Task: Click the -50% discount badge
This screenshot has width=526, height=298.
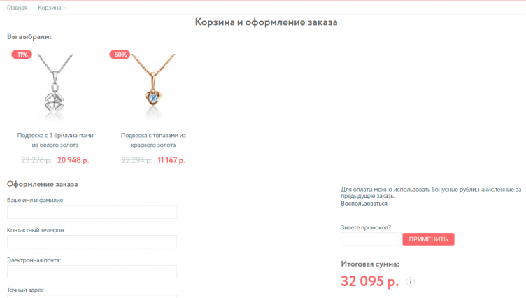Action: [x=120, y=55]
